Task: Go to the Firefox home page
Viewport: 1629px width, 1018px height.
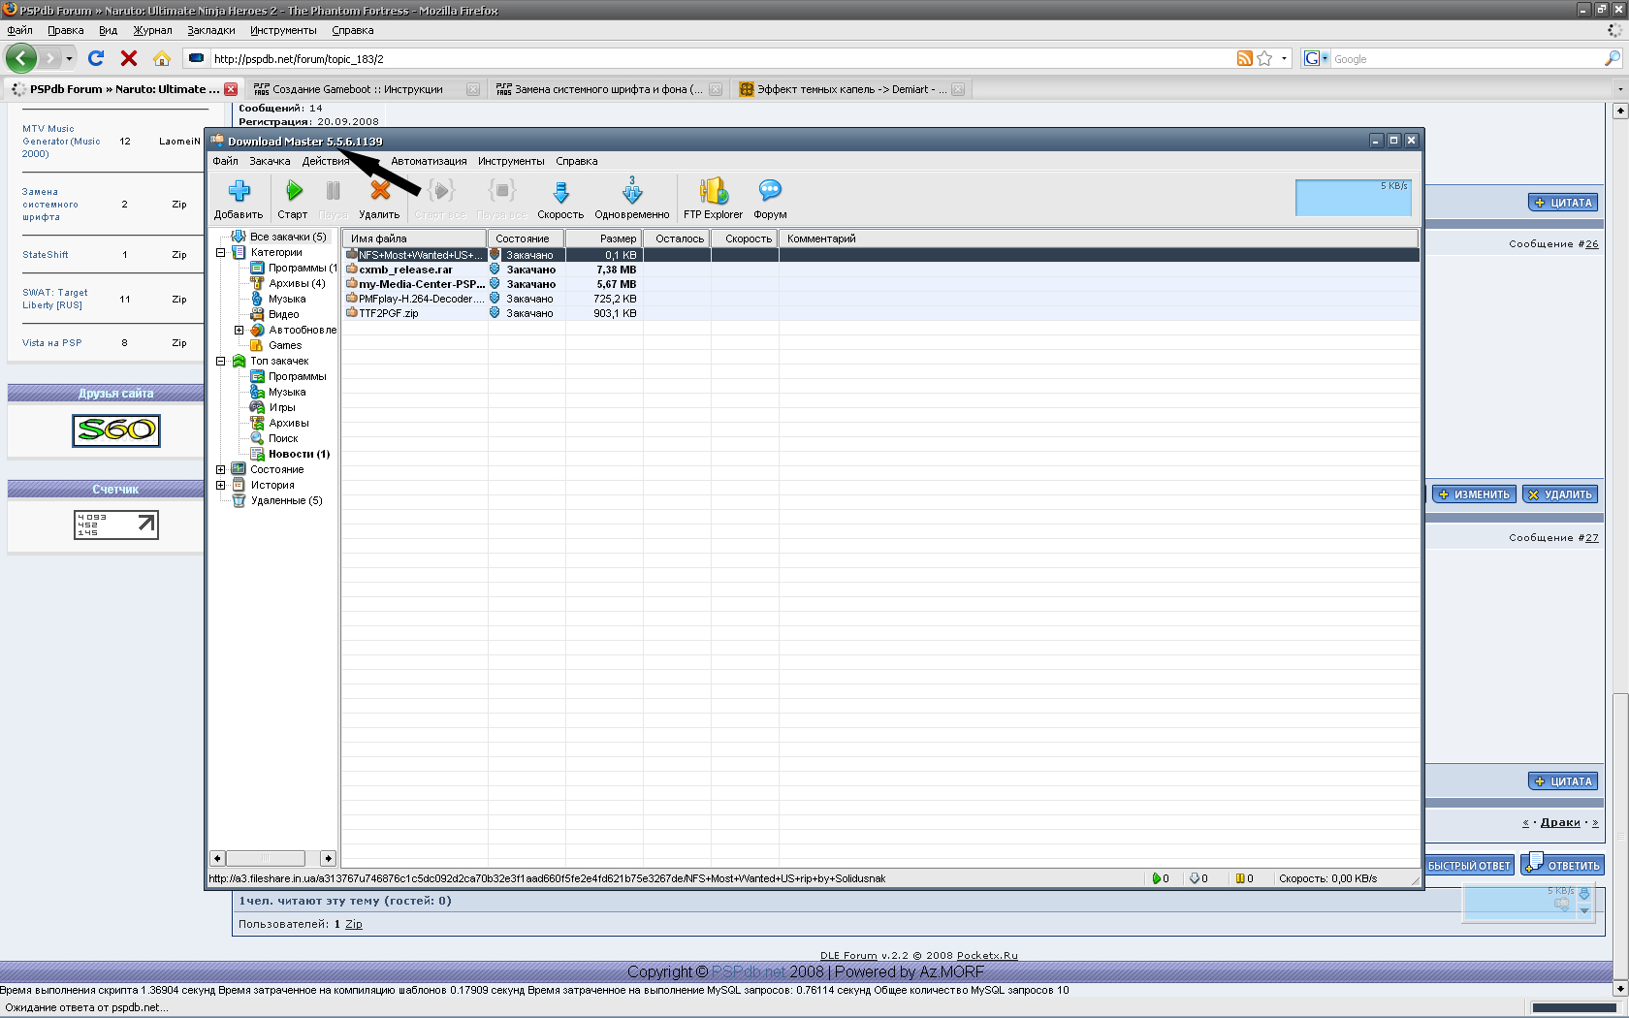Action: pyautogui.click(x=161, y=58)
